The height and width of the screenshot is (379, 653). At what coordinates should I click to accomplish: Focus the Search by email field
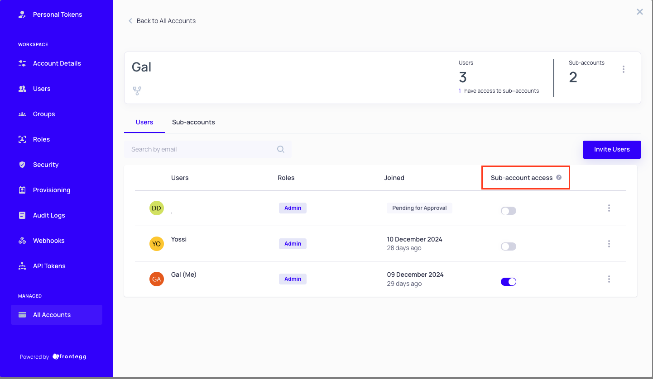point(202,149)
